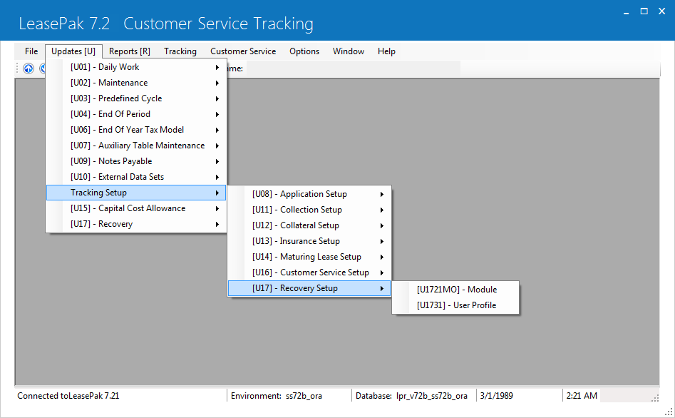Expand [U04] - End Of Period submenu

point(136,114)
